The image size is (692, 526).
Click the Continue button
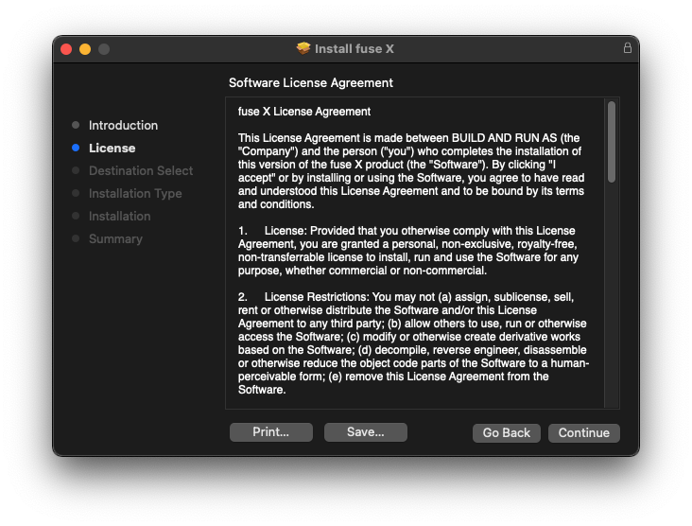(583, 432)
